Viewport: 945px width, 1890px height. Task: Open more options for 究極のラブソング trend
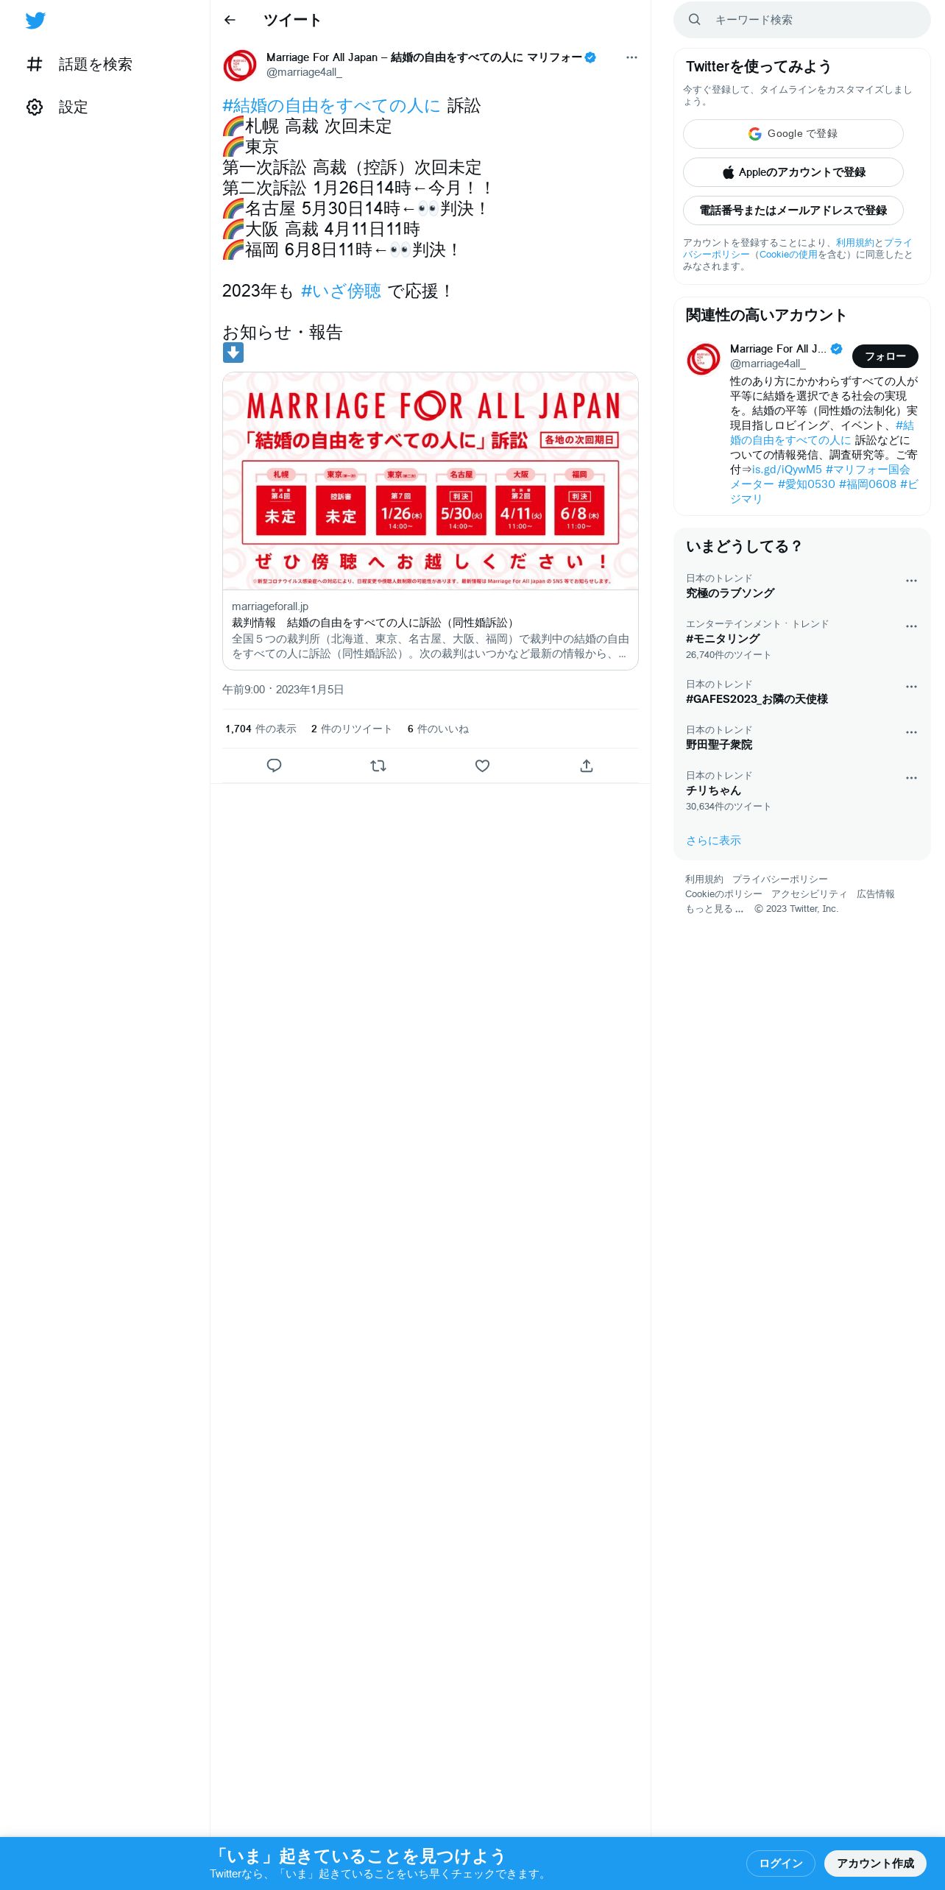point(911,581)
